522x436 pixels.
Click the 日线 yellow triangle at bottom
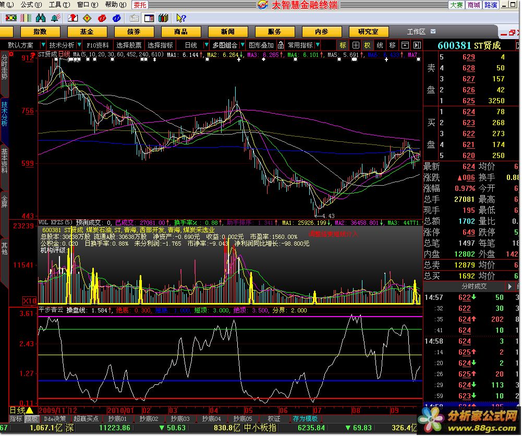30,410
